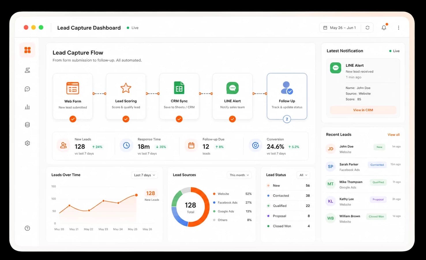Click the Google Ads legend color dot

click(214, 211)
